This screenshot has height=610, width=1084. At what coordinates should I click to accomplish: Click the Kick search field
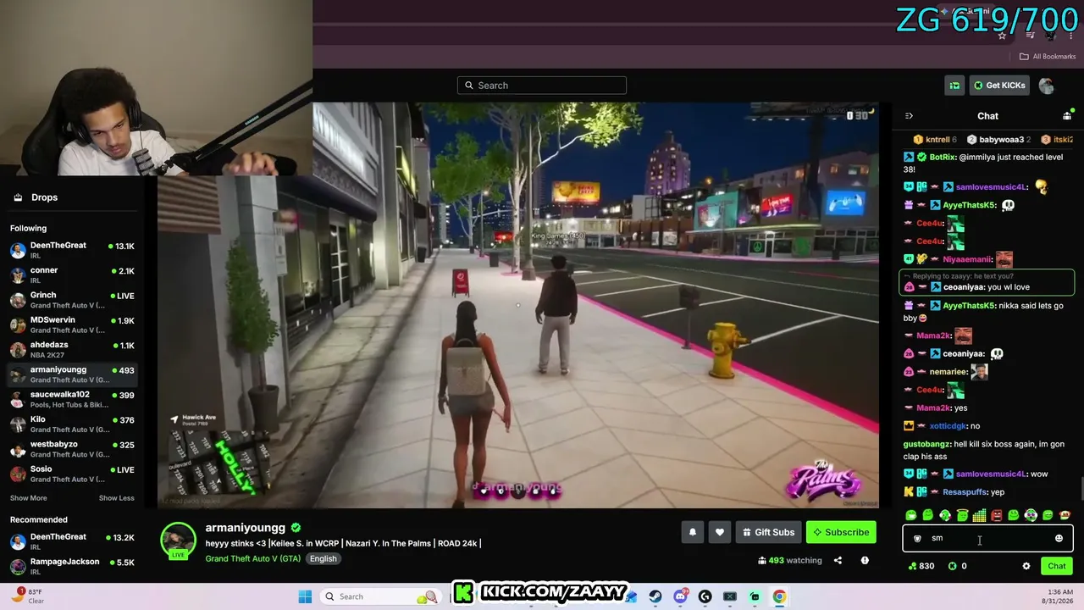(x=542, y=85)
